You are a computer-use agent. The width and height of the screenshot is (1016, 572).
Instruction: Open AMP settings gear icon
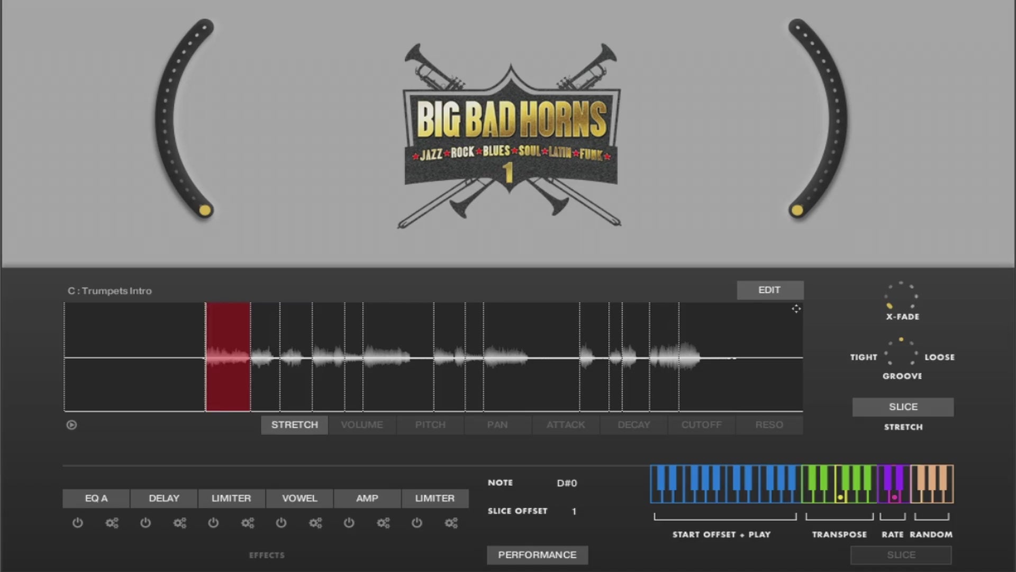coord(383,523)
